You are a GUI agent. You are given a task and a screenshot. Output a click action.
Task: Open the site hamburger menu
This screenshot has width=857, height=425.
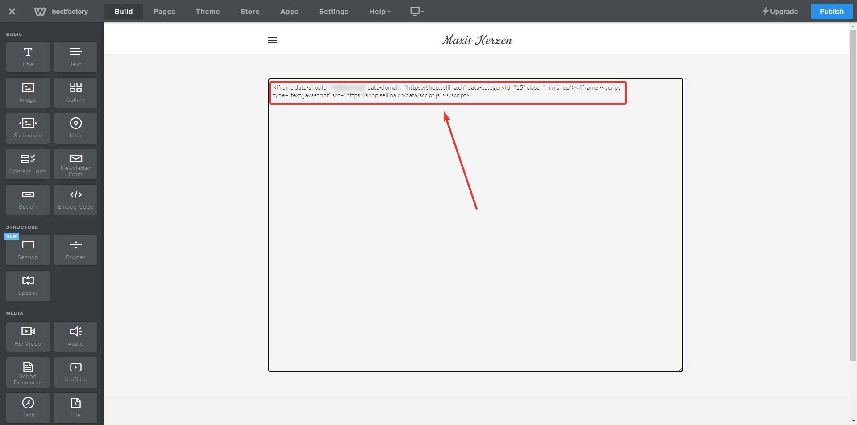(x=273, y=40)
